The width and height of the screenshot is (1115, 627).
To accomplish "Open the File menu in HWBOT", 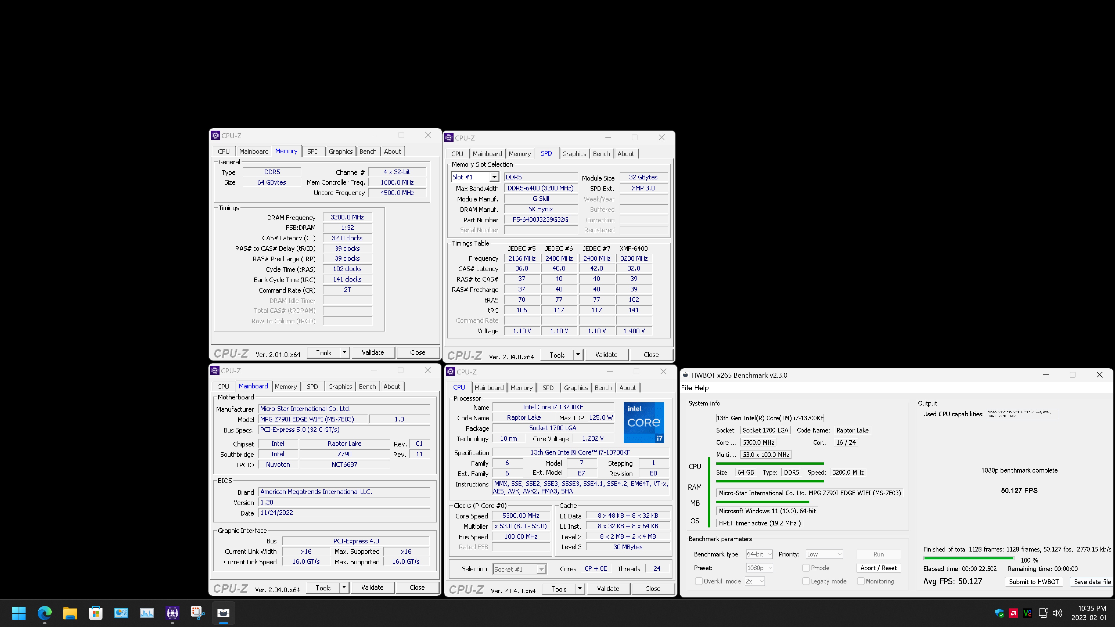I will pos(686,388).
